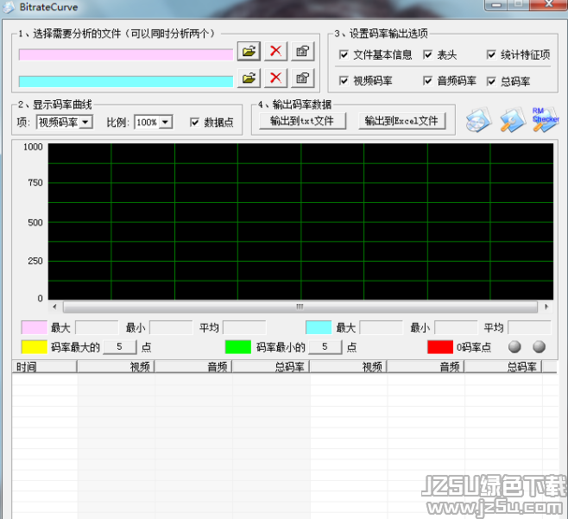Clear the first (pink) file with red X
This screenshot has height=519, width=568.
click(275, 51)
